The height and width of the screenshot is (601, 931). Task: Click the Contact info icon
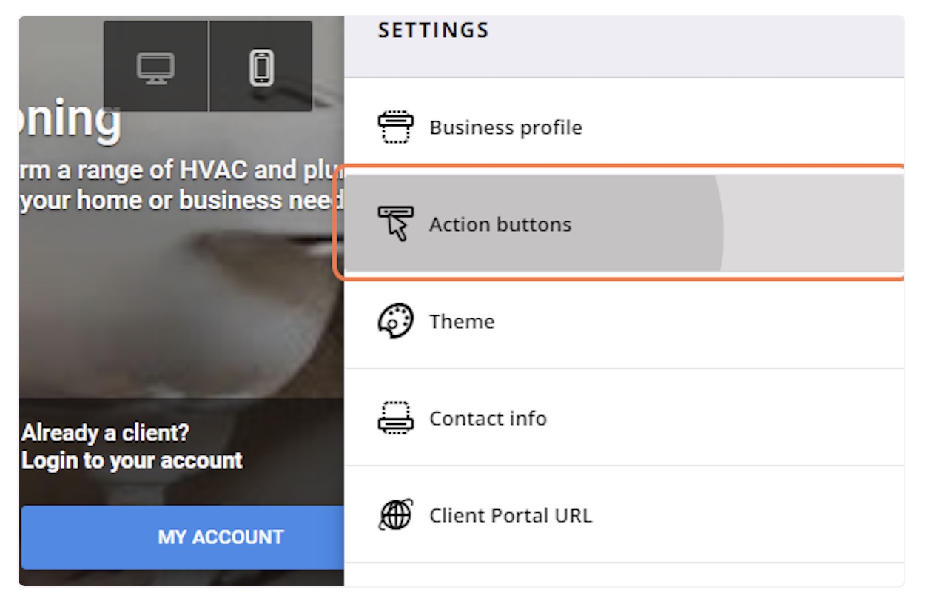396,418
